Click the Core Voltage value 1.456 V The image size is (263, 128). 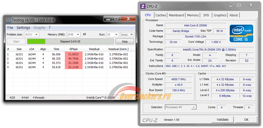(x=216, y=42)
